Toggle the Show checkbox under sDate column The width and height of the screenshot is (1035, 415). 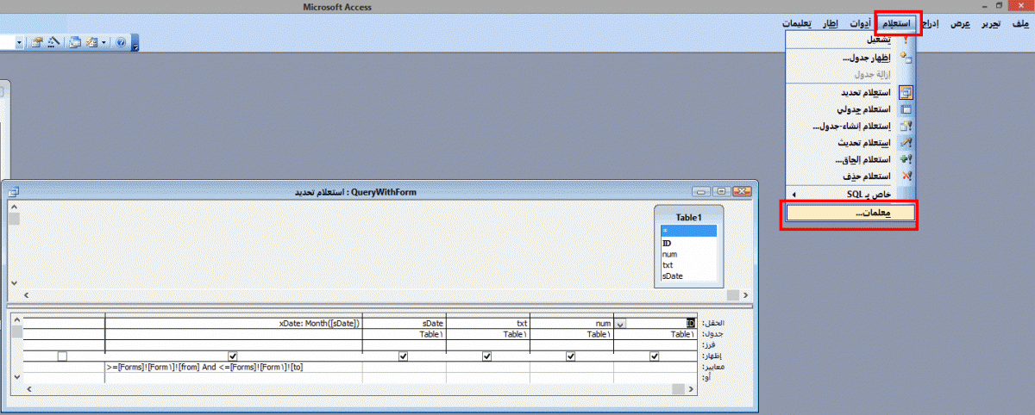pos(403,356)
